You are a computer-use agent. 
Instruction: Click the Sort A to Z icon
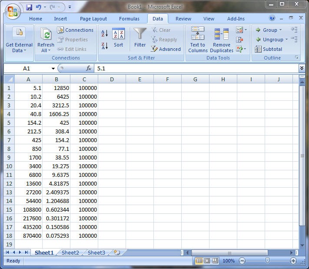(104, 33)
